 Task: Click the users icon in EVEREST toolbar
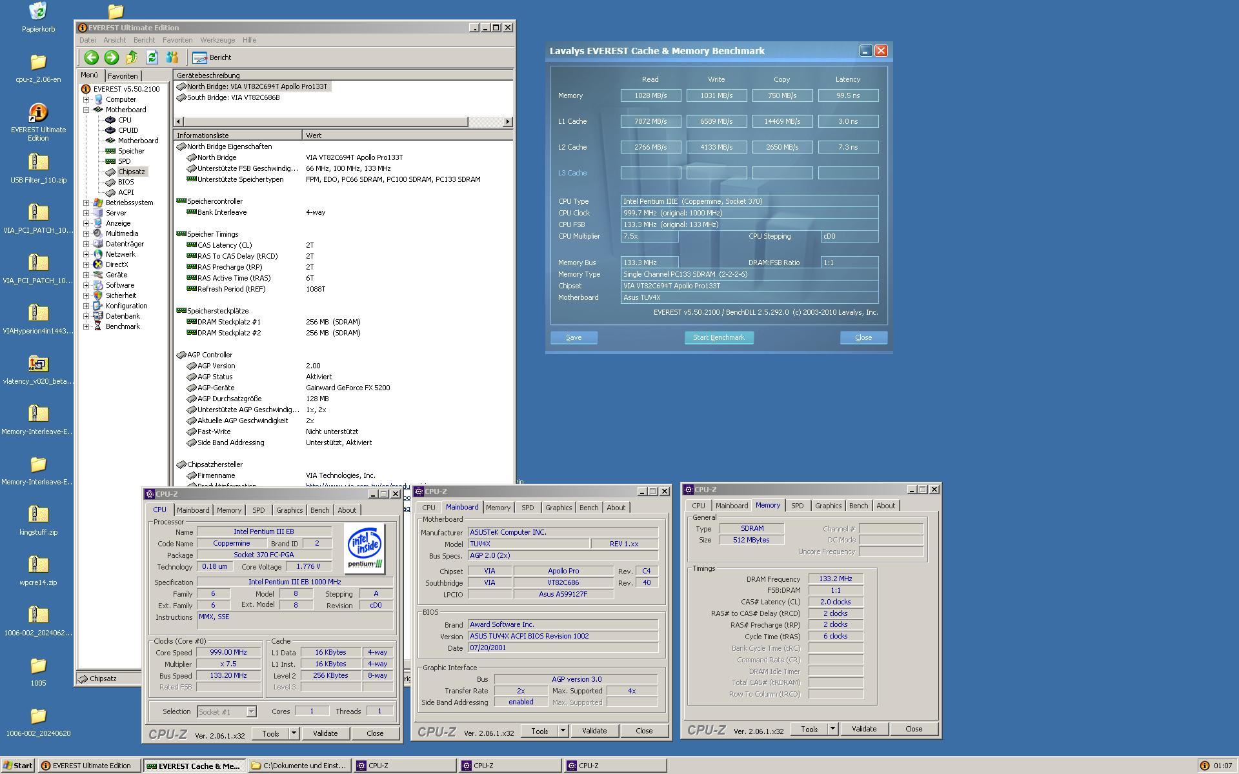pos(172,57)
